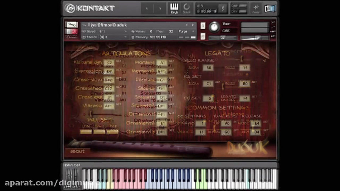The image size is (340, 191).
Task: Click Velo Range Gliss value 15
Action: [245, 68]
